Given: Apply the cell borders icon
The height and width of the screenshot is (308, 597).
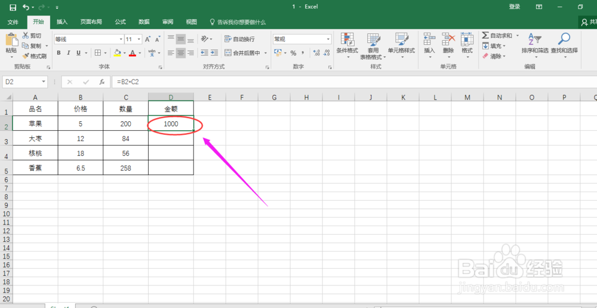Looking at the screenshot, I should pos(97,53).
